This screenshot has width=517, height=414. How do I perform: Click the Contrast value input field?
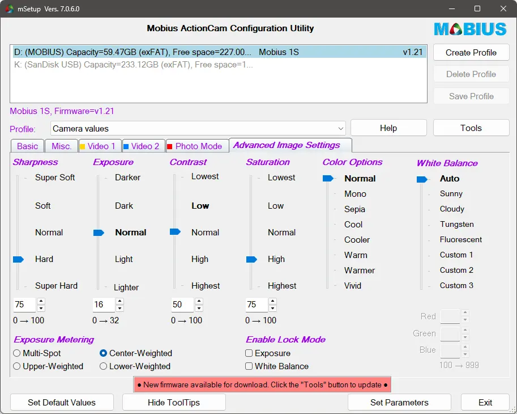pyautogui.click(x=182, y=305)
